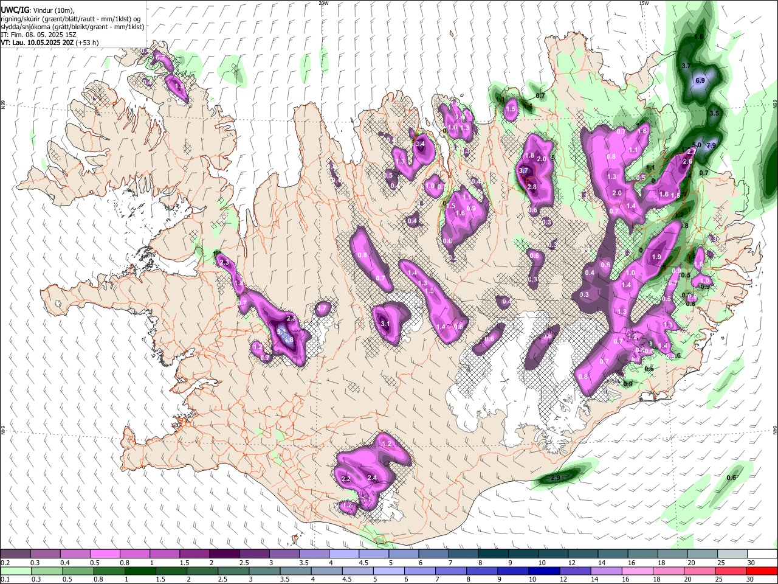The image size is (778, 584).
Task: Click the first purple swatch labeled 0.2
Action: pyautogui.click(x=16, y=554)
